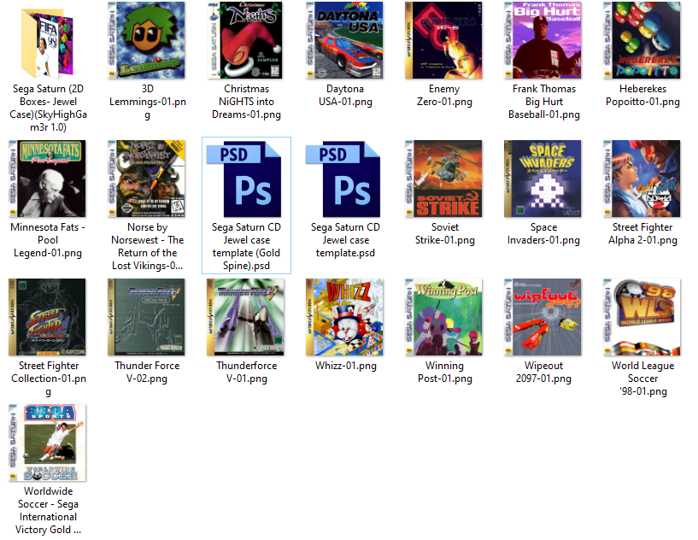The width and height of the screenshot is (698, 540).
Task: Click the Street Fighter Collection-01.png thumbnail
Action: (48, 317)
